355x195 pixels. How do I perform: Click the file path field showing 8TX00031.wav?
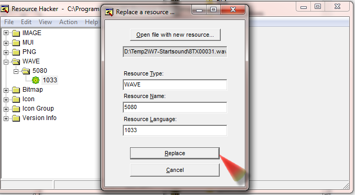pyautogui.click(x=175, y=51)
